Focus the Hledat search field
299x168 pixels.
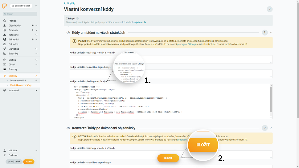click(x=20, y=14)
